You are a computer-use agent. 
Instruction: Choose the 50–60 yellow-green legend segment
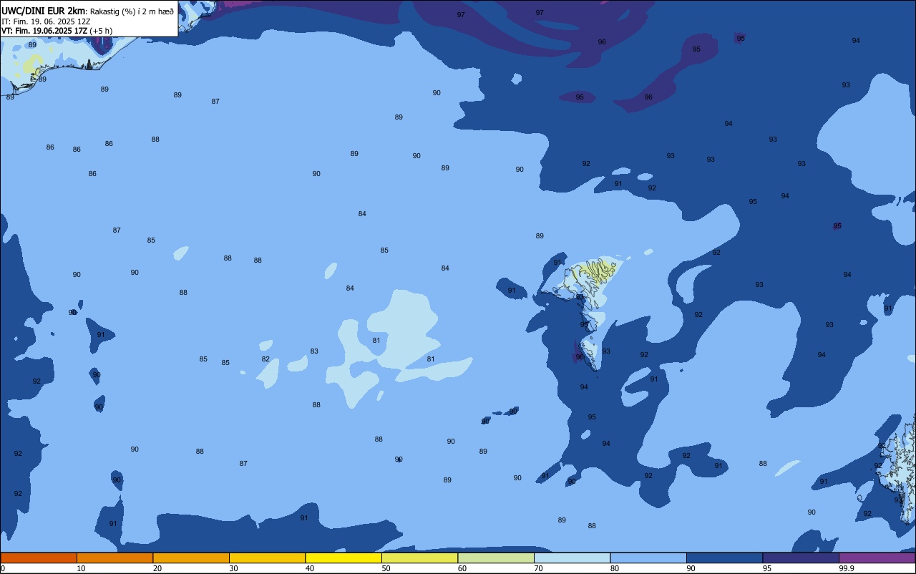coord(419,558)
